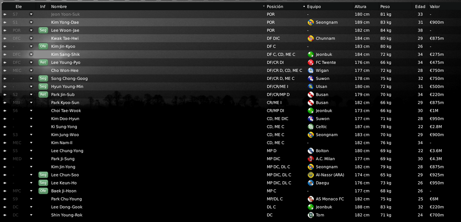
Task: Click the Al-Nassr club badge
Action: [310, 175]
